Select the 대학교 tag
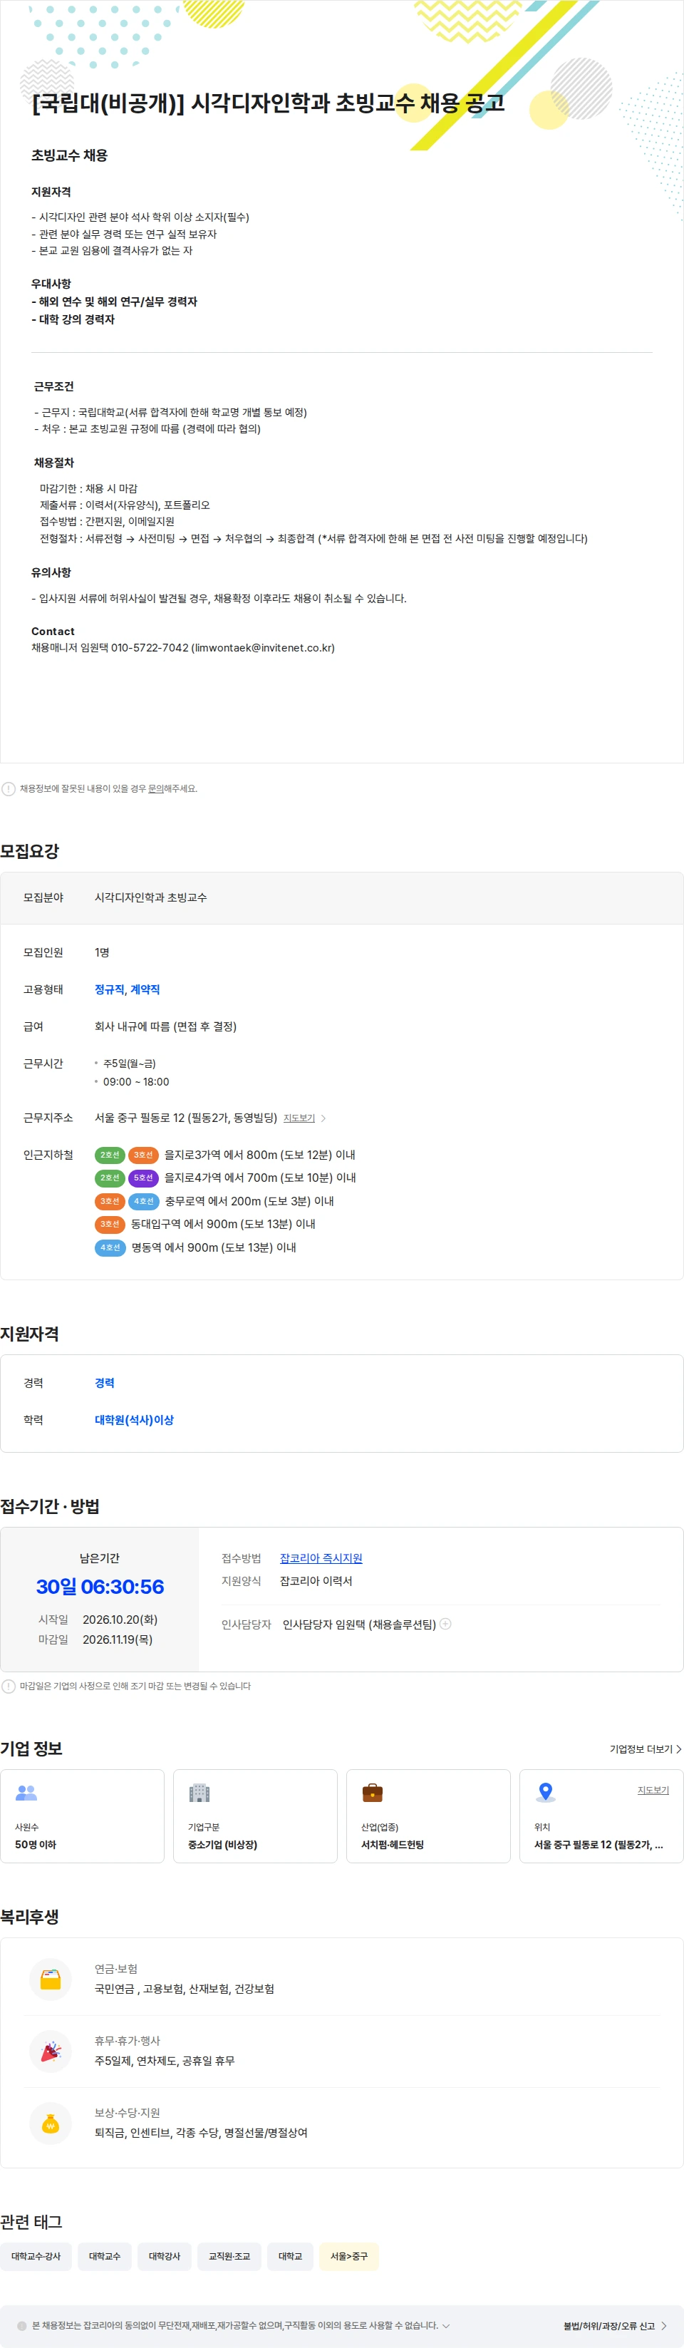 click(291, 2256)
